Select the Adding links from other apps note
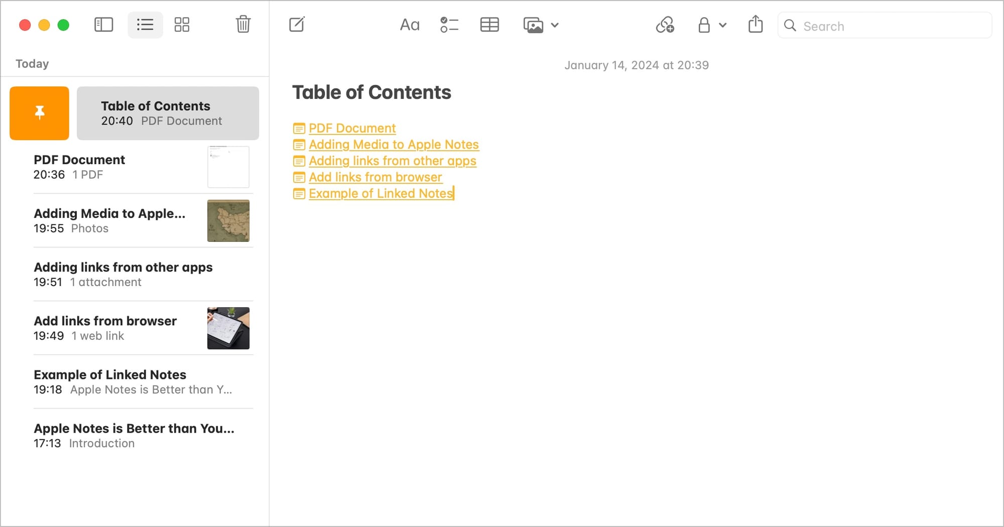The height and width of the screenshot is (527, 1004). pyautogui.click(x=123, y=274)
